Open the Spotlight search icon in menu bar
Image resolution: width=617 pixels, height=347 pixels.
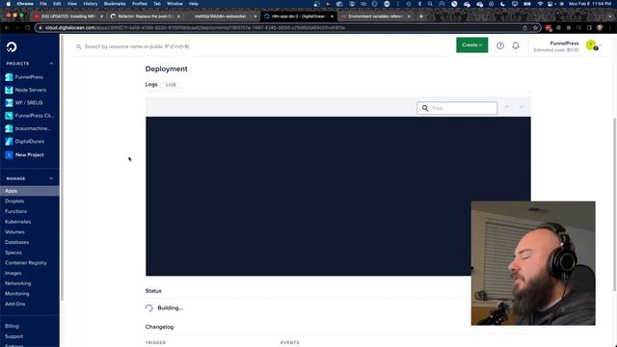coord(430,4)
